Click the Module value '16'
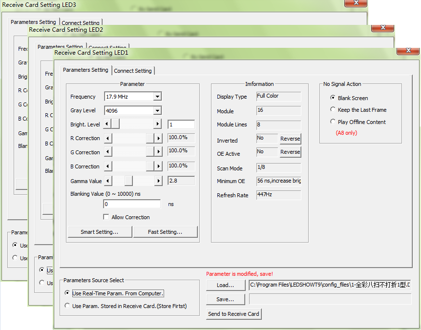 (x=279, y=110)
